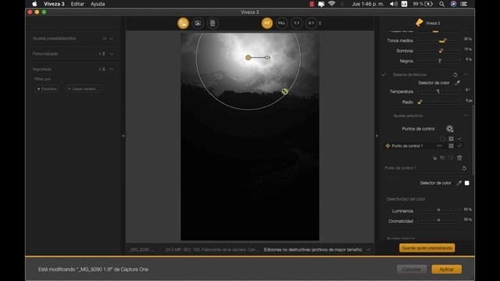Set zoom to 3:1
Viewport: 500px width, 281px height.
[x=311, y=23]
